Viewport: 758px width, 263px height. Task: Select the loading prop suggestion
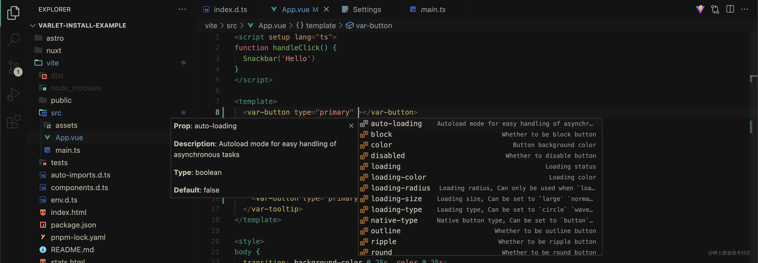[480, 166]
